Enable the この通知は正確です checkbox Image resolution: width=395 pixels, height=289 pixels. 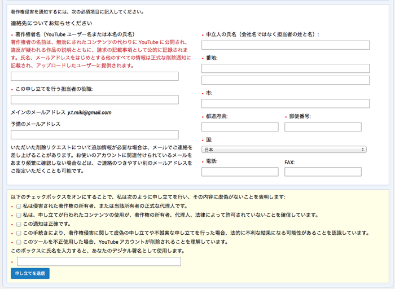click(x=19, y=224)
